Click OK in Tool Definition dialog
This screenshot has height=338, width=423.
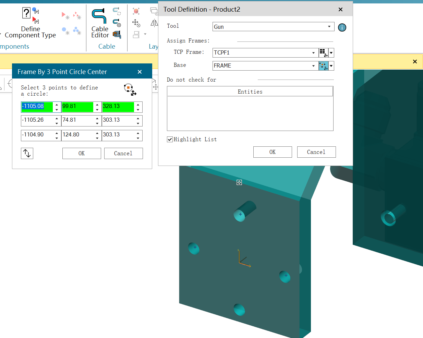[273, 152]
